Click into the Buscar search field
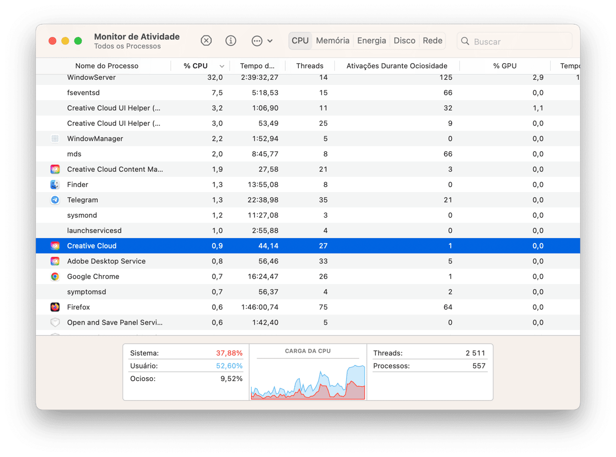This screenshot has height=457, width=616. coord(515,41)
